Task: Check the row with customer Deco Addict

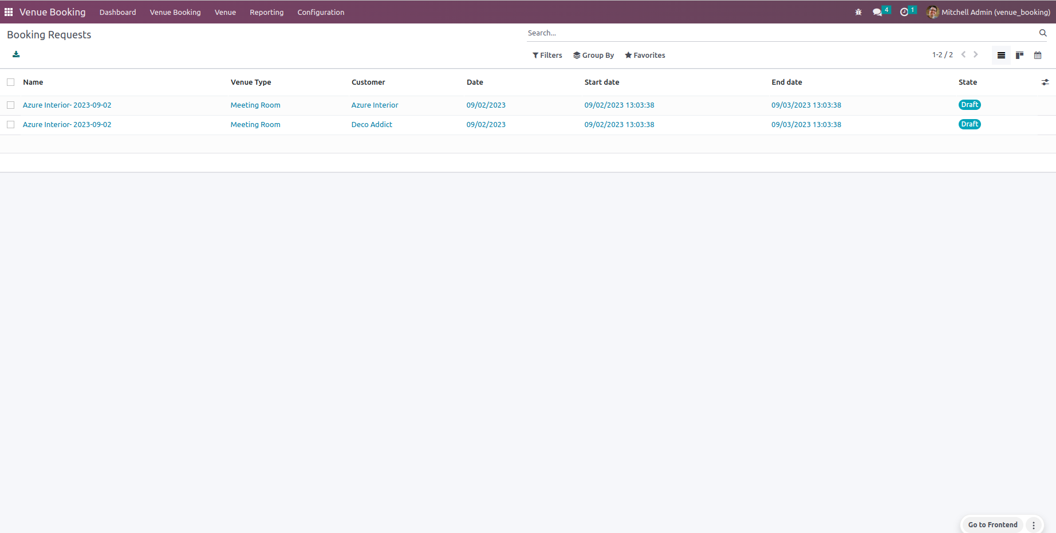Action: tap(11, 125)
